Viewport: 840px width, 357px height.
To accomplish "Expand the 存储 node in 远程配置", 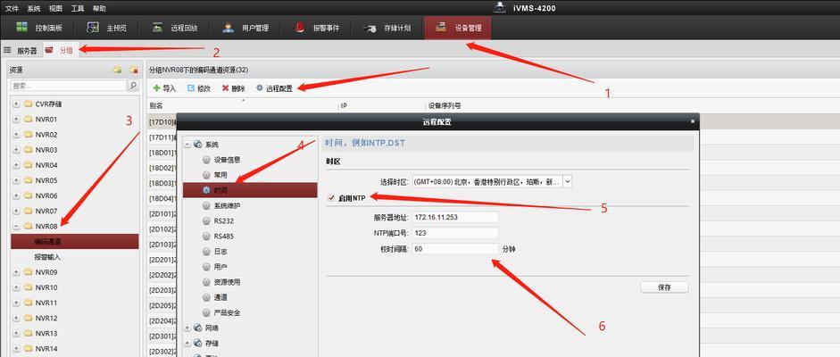I will click(187, 343).
